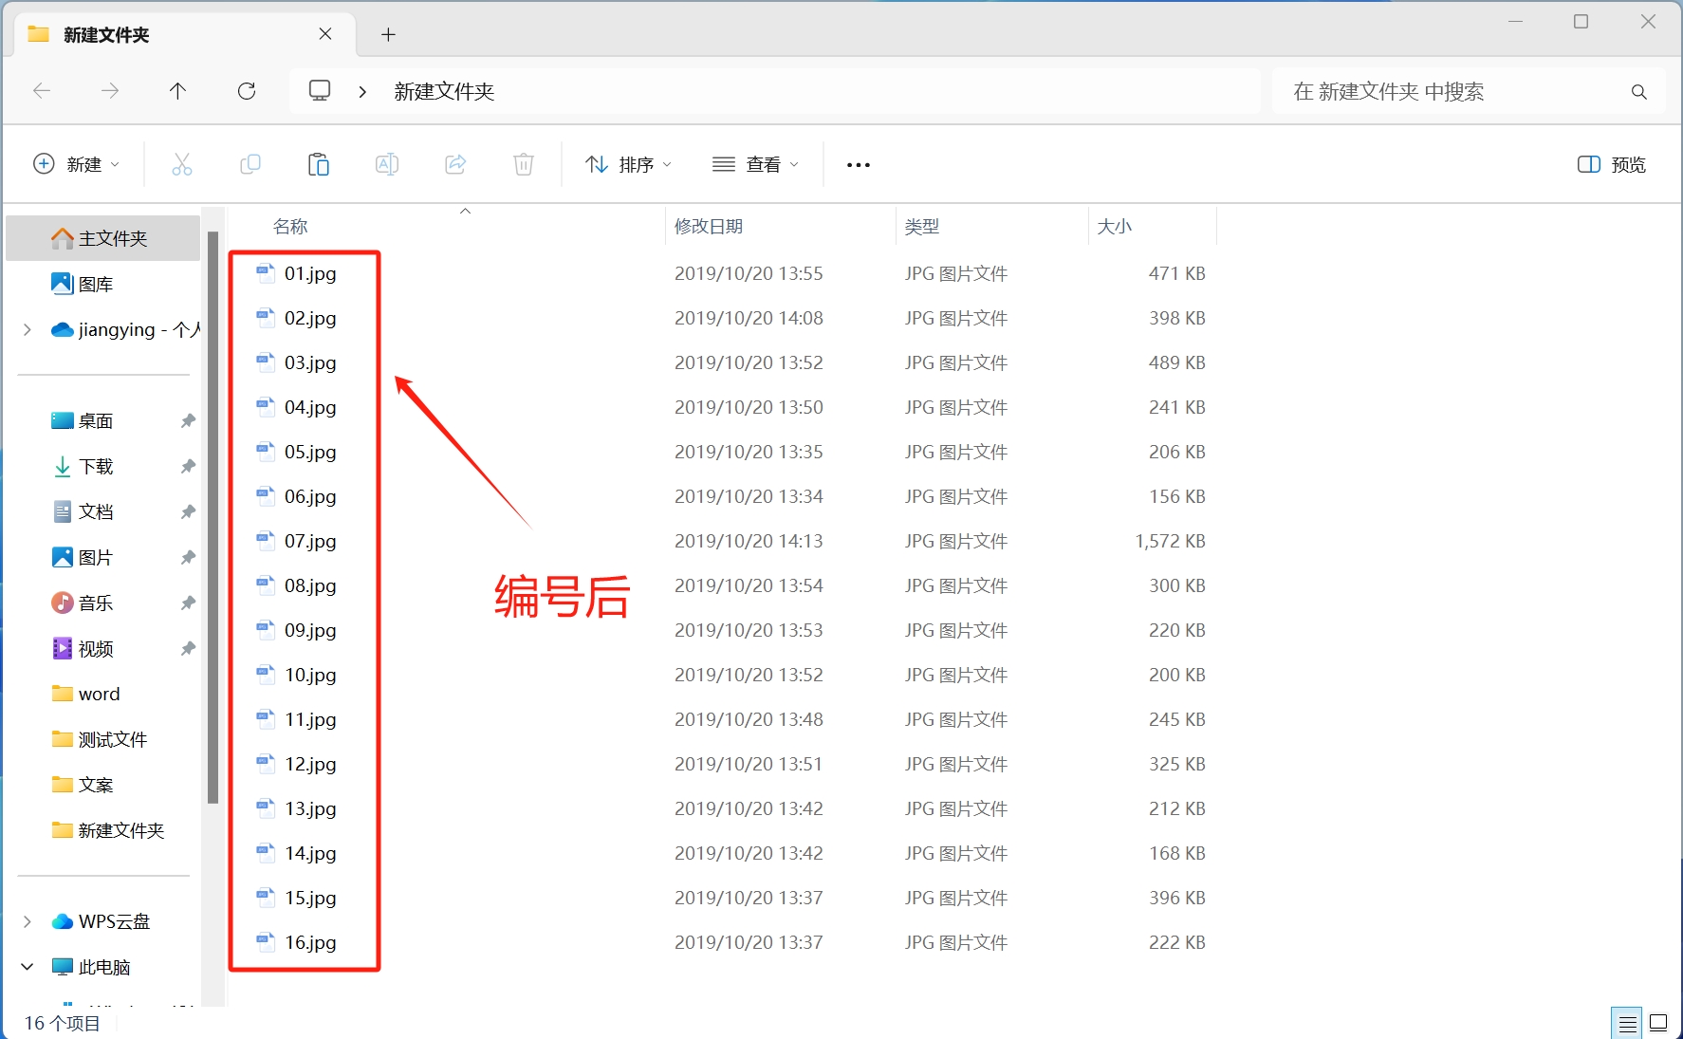Switch to the 新建文件夹 tab
Image resolution: width=1683 pixels, height=1039 pixels.
(x=104, y=34)
